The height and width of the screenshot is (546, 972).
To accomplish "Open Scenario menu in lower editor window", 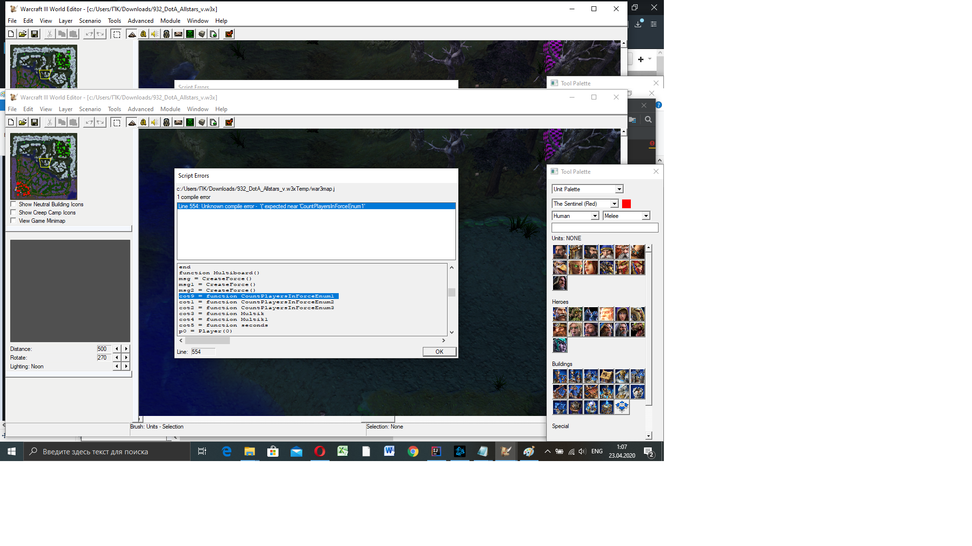I will pyautogui.click(x=90, y=109).
